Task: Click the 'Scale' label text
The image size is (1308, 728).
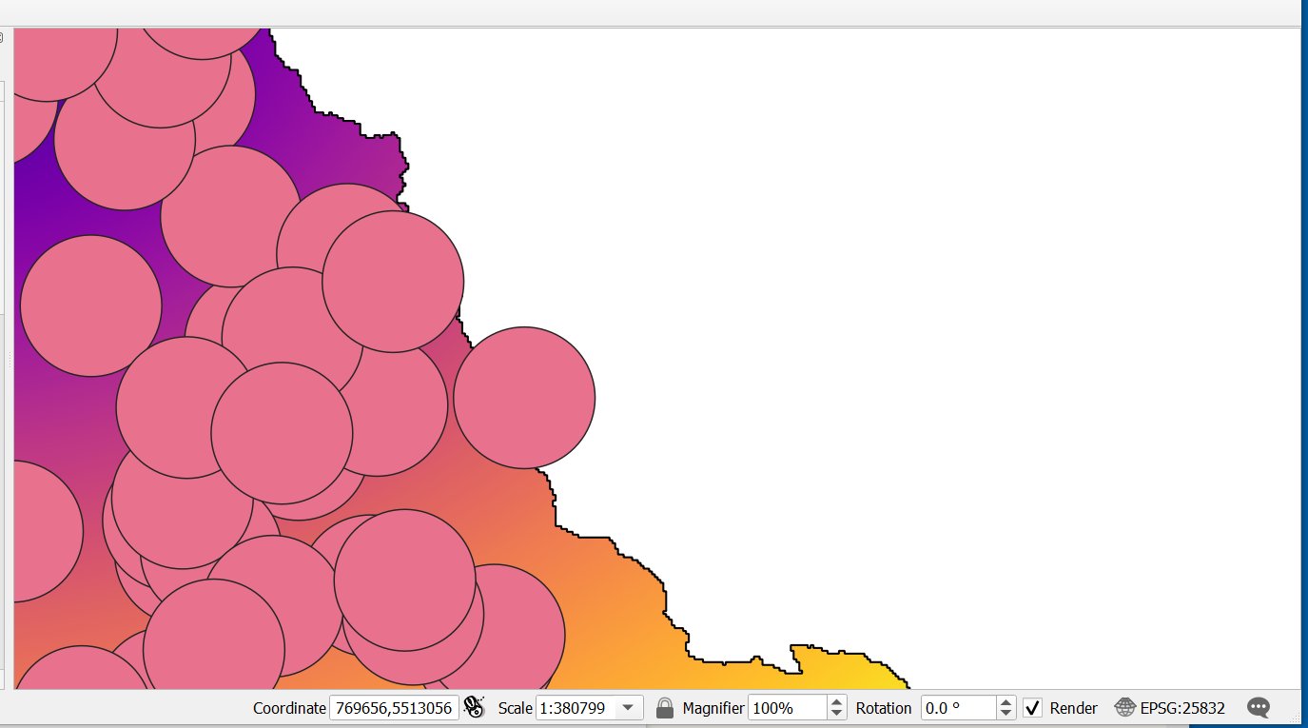Action: point(515,708)
